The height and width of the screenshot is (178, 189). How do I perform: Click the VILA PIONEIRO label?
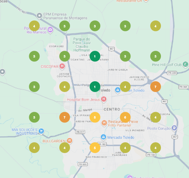point(135,130)
